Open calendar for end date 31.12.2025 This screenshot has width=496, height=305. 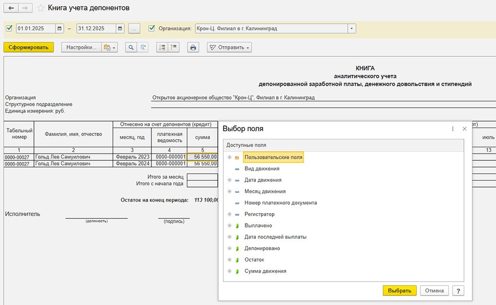pyautogui.click(x=120, y=28)
